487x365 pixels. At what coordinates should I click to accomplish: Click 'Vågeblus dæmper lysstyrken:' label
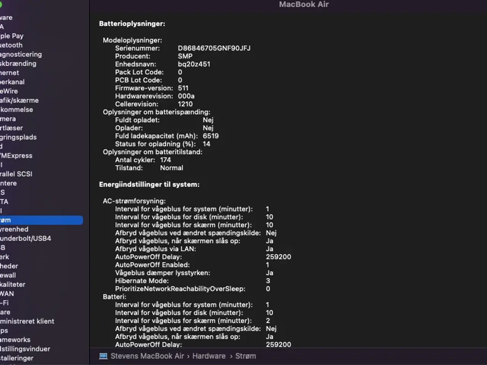pos(162,273)
